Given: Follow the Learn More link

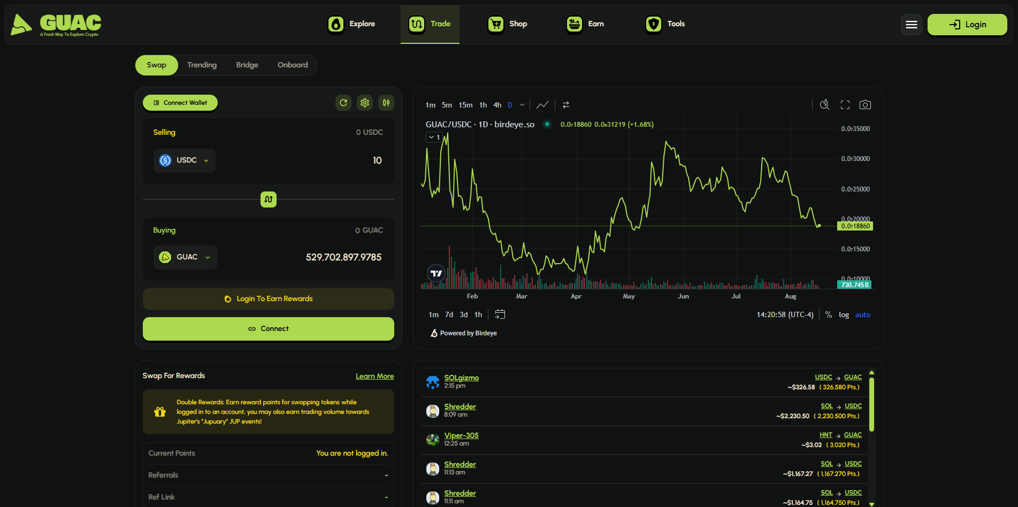Looking at the screenshot, I should (374, 376).
